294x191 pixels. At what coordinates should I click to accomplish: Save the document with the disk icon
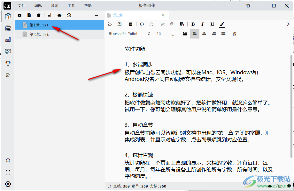coord(120,24)
